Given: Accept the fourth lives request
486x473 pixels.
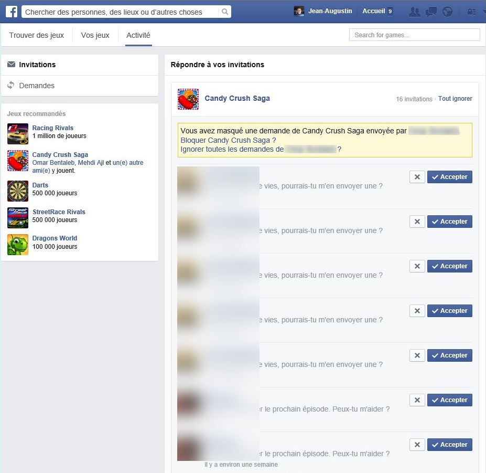Looking at the screenshot, I should tap(450, 311).
